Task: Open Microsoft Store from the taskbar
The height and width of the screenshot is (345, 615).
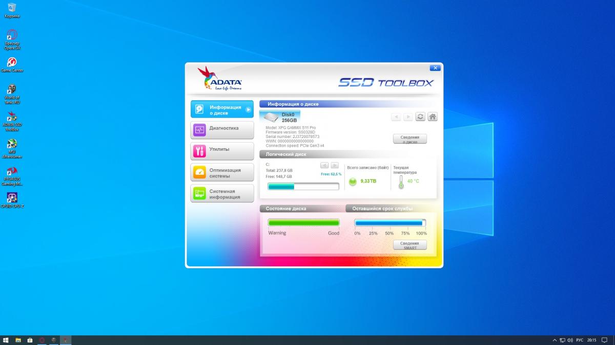Action: 30,340
